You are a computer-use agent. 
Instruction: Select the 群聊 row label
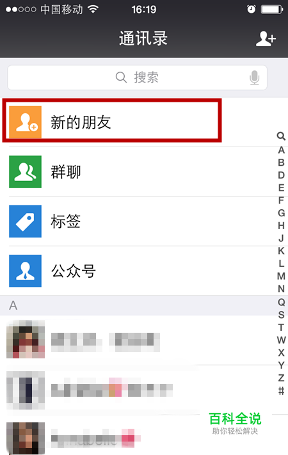pos(66,172)
